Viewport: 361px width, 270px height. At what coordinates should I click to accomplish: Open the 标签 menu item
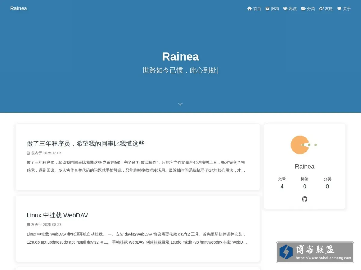click(290, 9)
